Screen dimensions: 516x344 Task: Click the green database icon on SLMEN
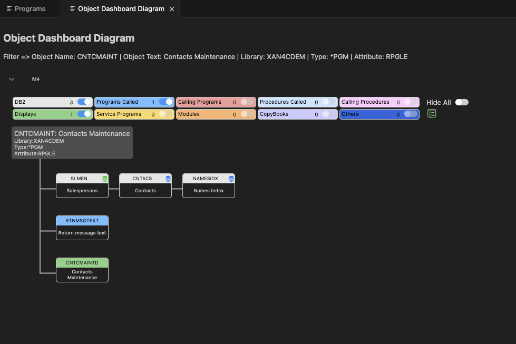[105, 179]
